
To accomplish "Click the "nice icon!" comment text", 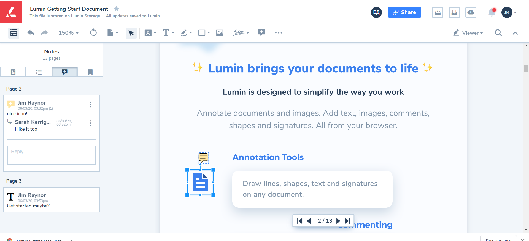I will tap(17, 114).
